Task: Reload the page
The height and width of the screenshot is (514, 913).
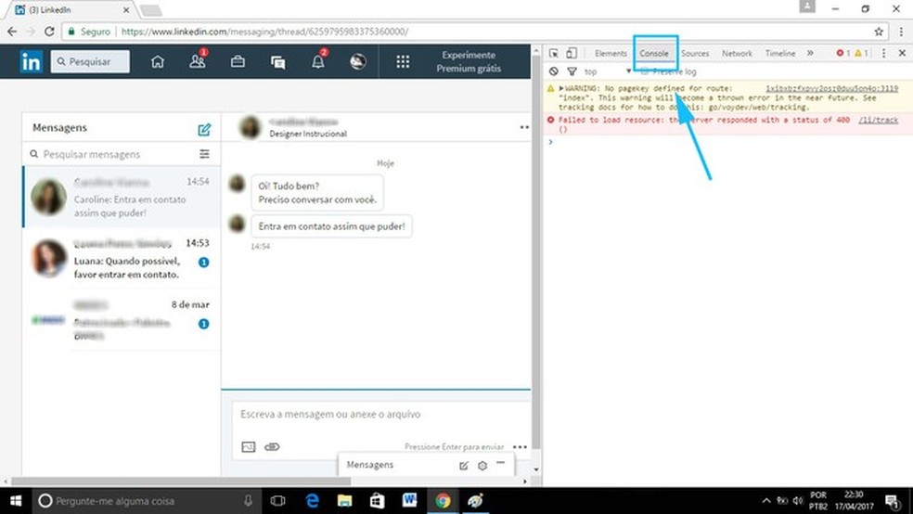Action: (x=49, y=32)
